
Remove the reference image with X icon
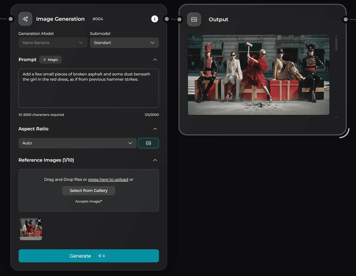pos(40,221)
